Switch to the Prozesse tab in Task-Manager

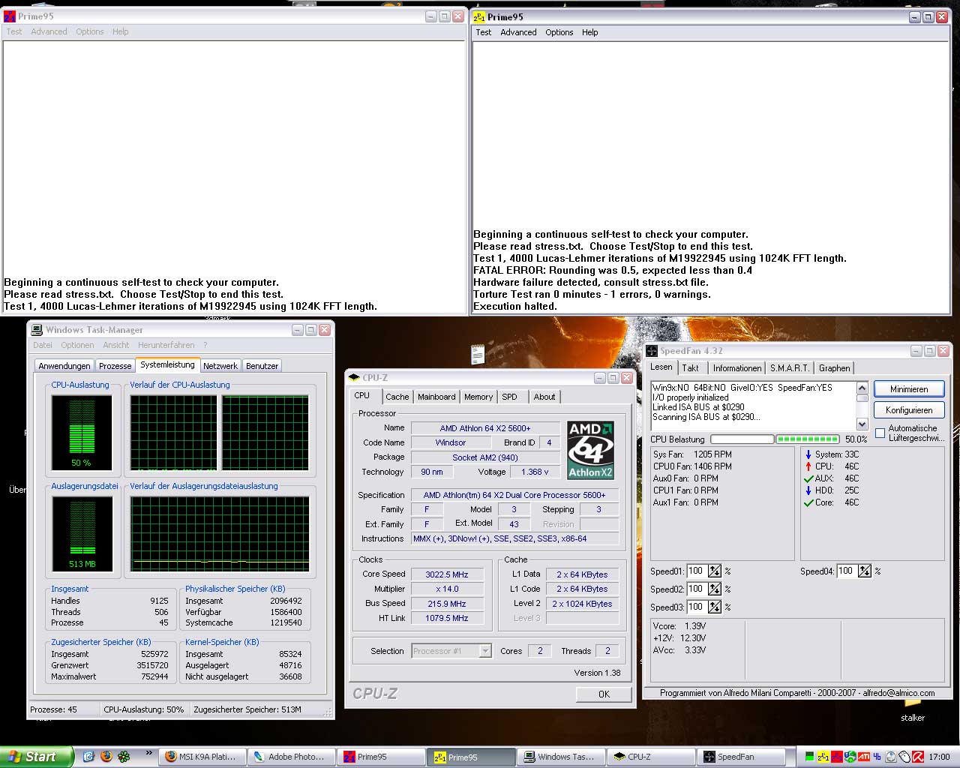click(x=115, y=366)
